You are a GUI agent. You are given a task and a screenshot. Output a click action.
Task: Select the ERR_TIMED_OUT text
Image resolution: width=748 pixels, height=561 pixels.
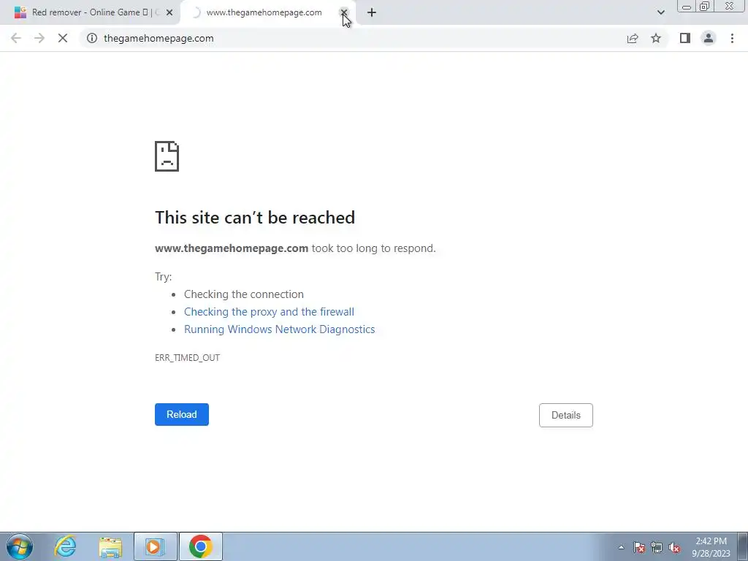(x=187, y=358)
